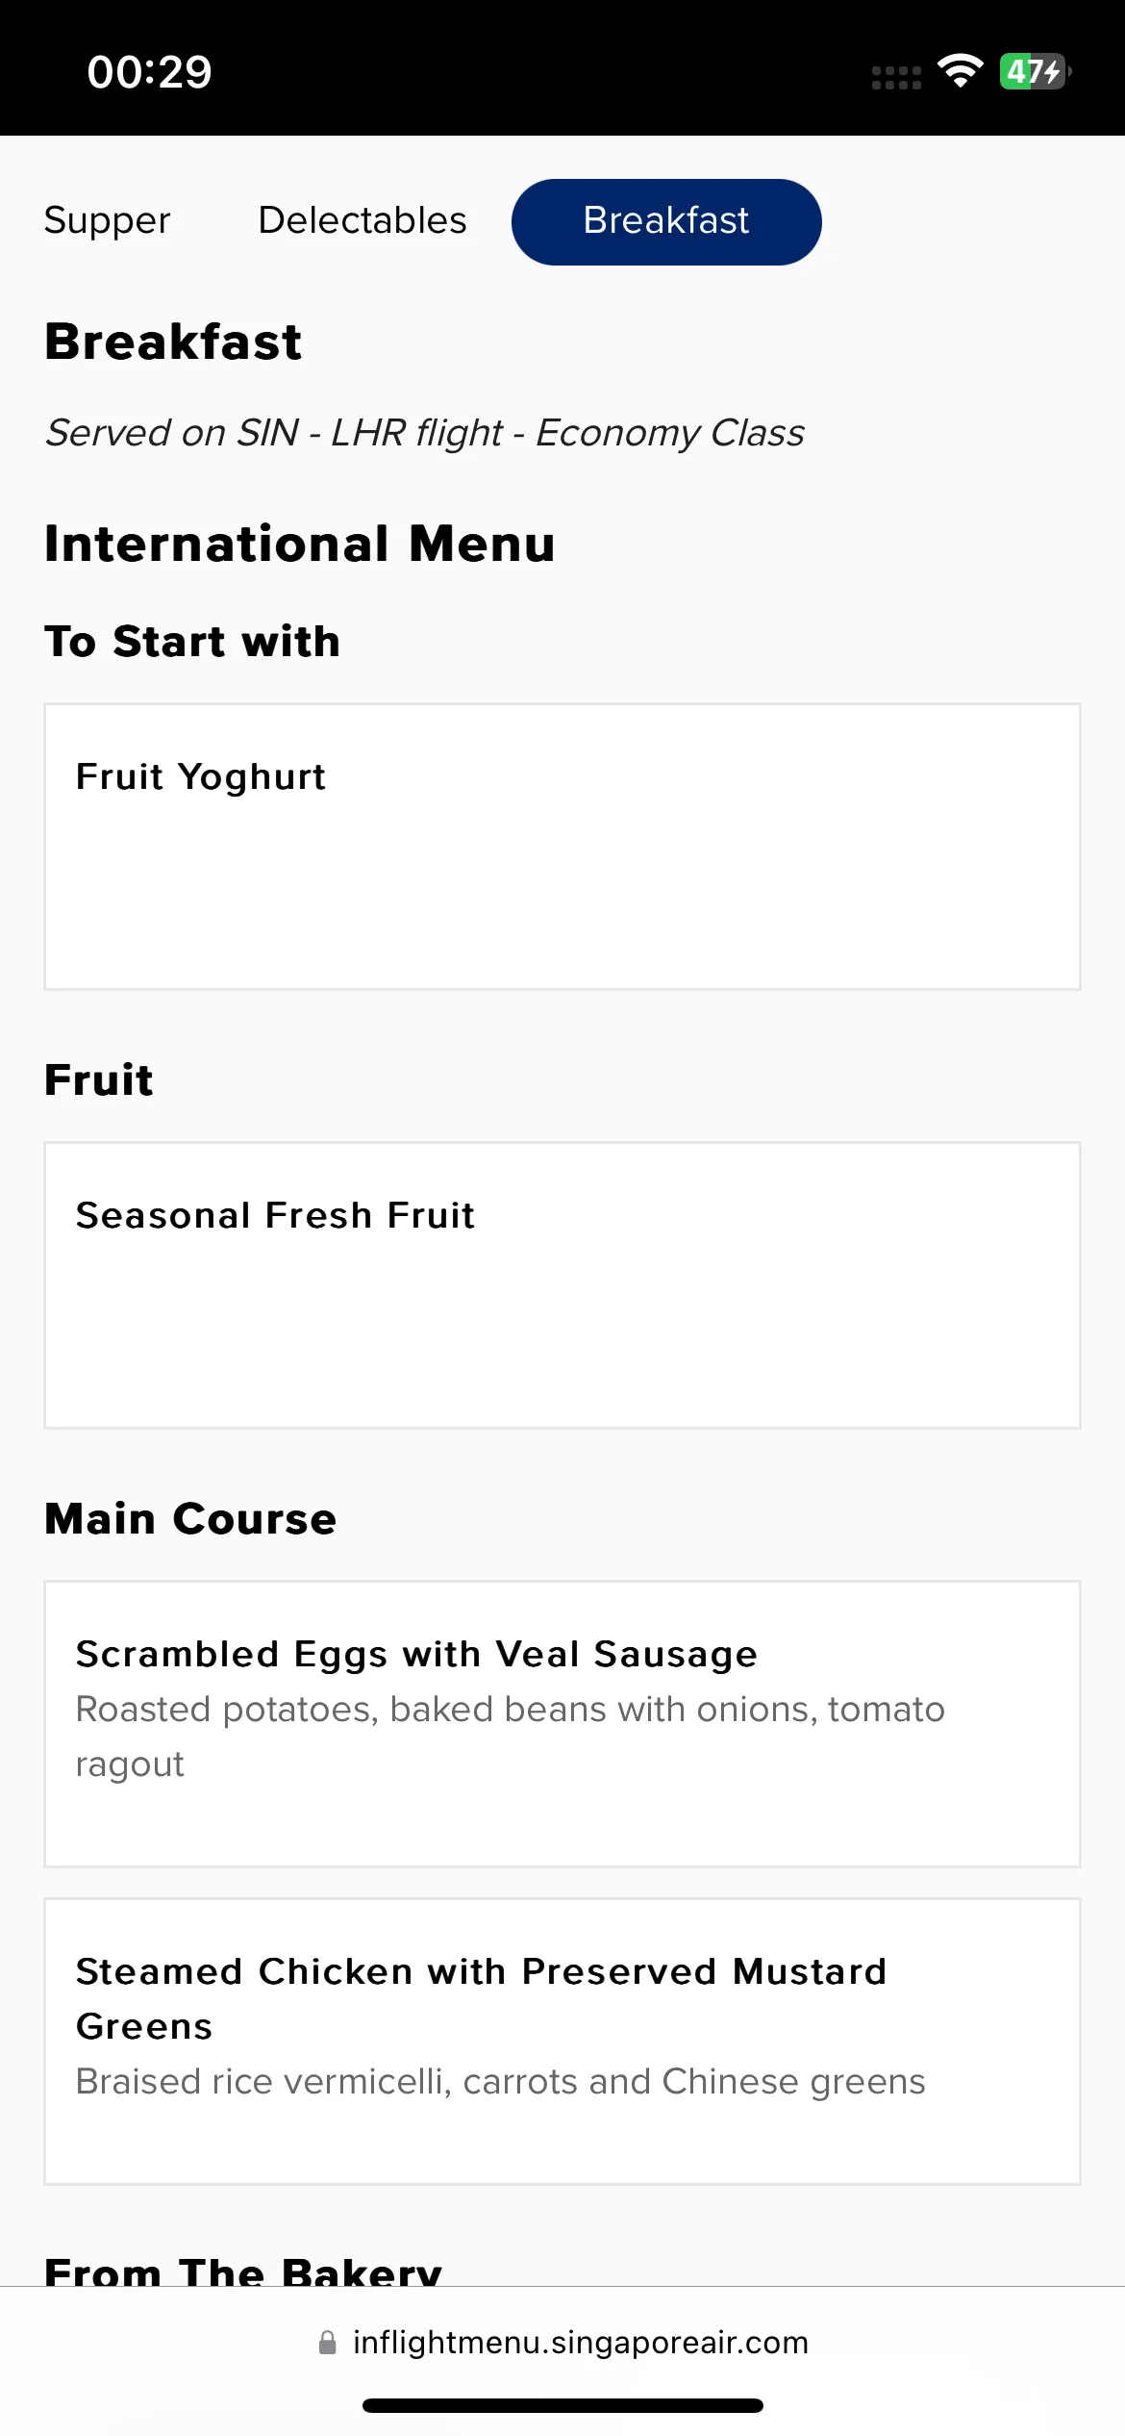
Task: Select the Seasonal Fresh Fruit card
Action: click(562, 1285)
